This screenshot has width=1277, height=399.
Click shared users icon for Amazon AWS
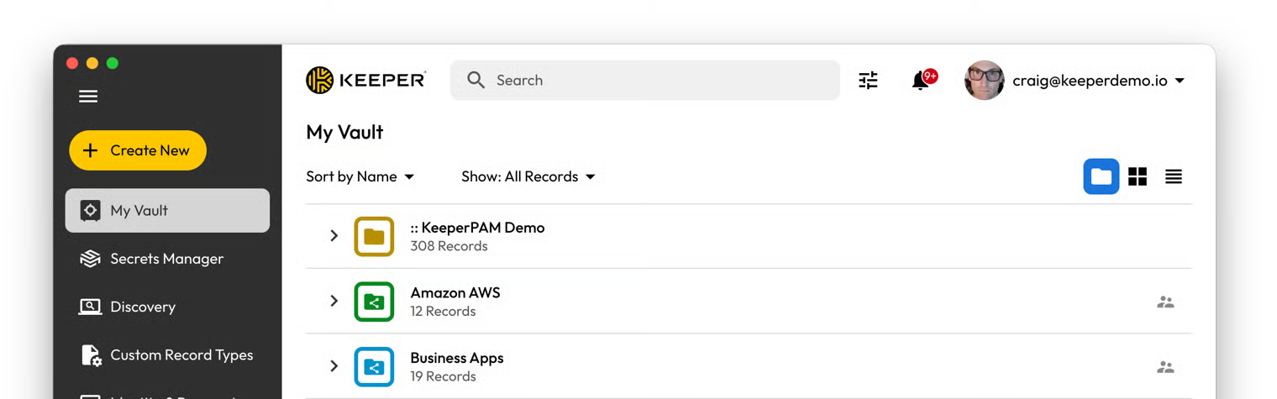pyautogui.click(x=1165, y=302)
